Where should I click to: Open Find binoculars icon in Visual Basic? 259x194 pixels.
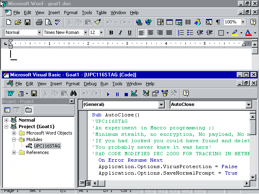tap(73, 93)
